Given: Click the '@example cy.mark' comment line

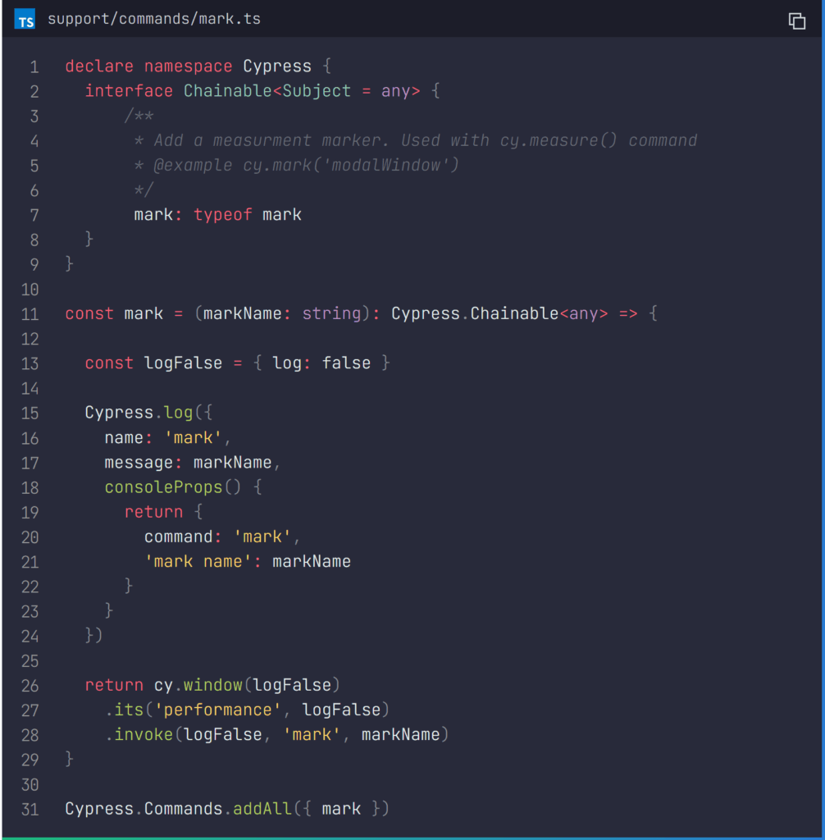Looking at the screenshot, I should pos(296,166).
